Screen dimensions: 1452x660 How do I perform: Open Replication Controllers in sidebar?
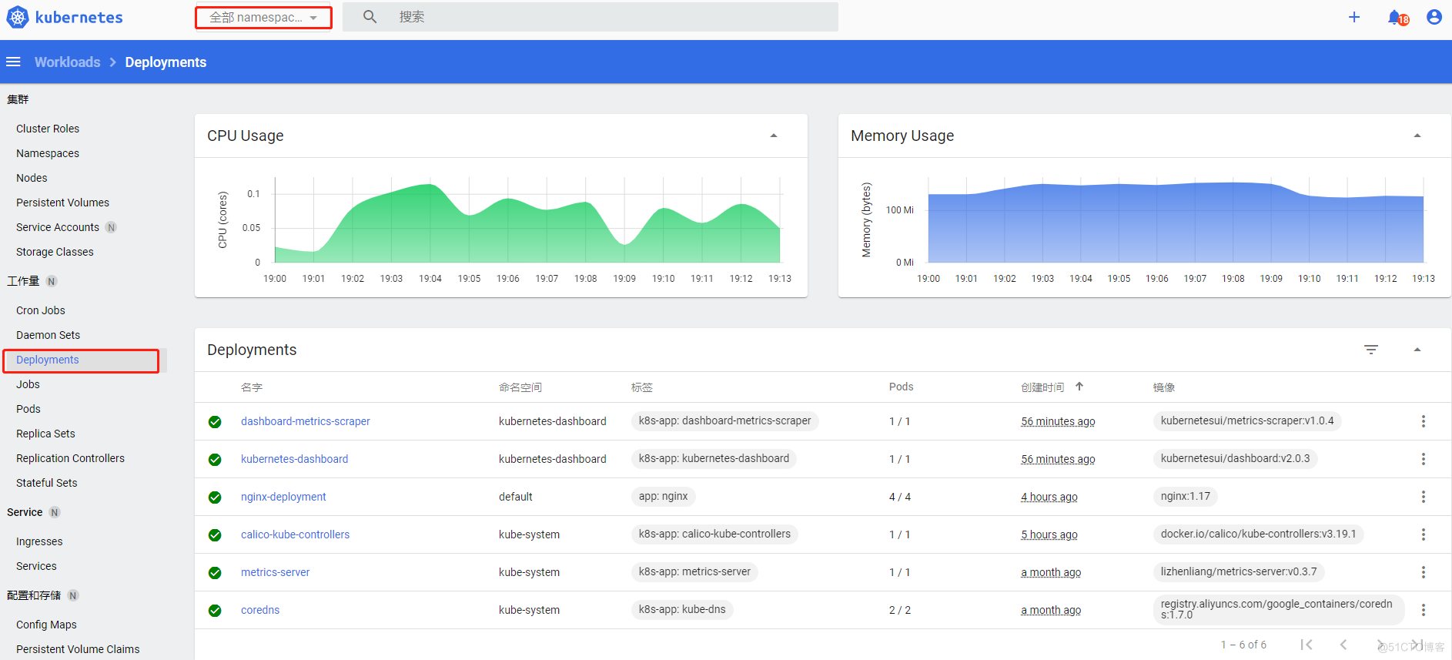coord(70,458)
